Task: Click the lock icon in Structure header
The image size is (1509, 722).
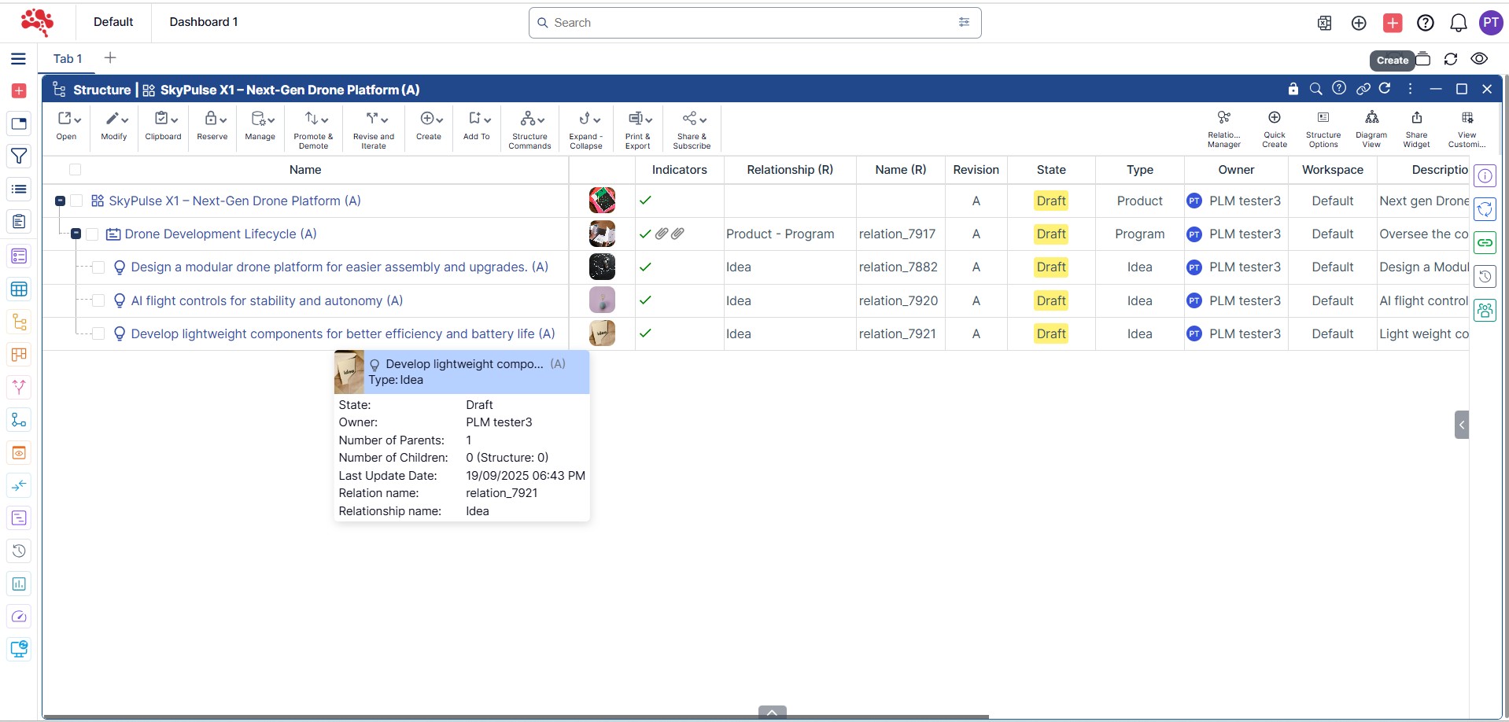Action: click(1293, 89)
